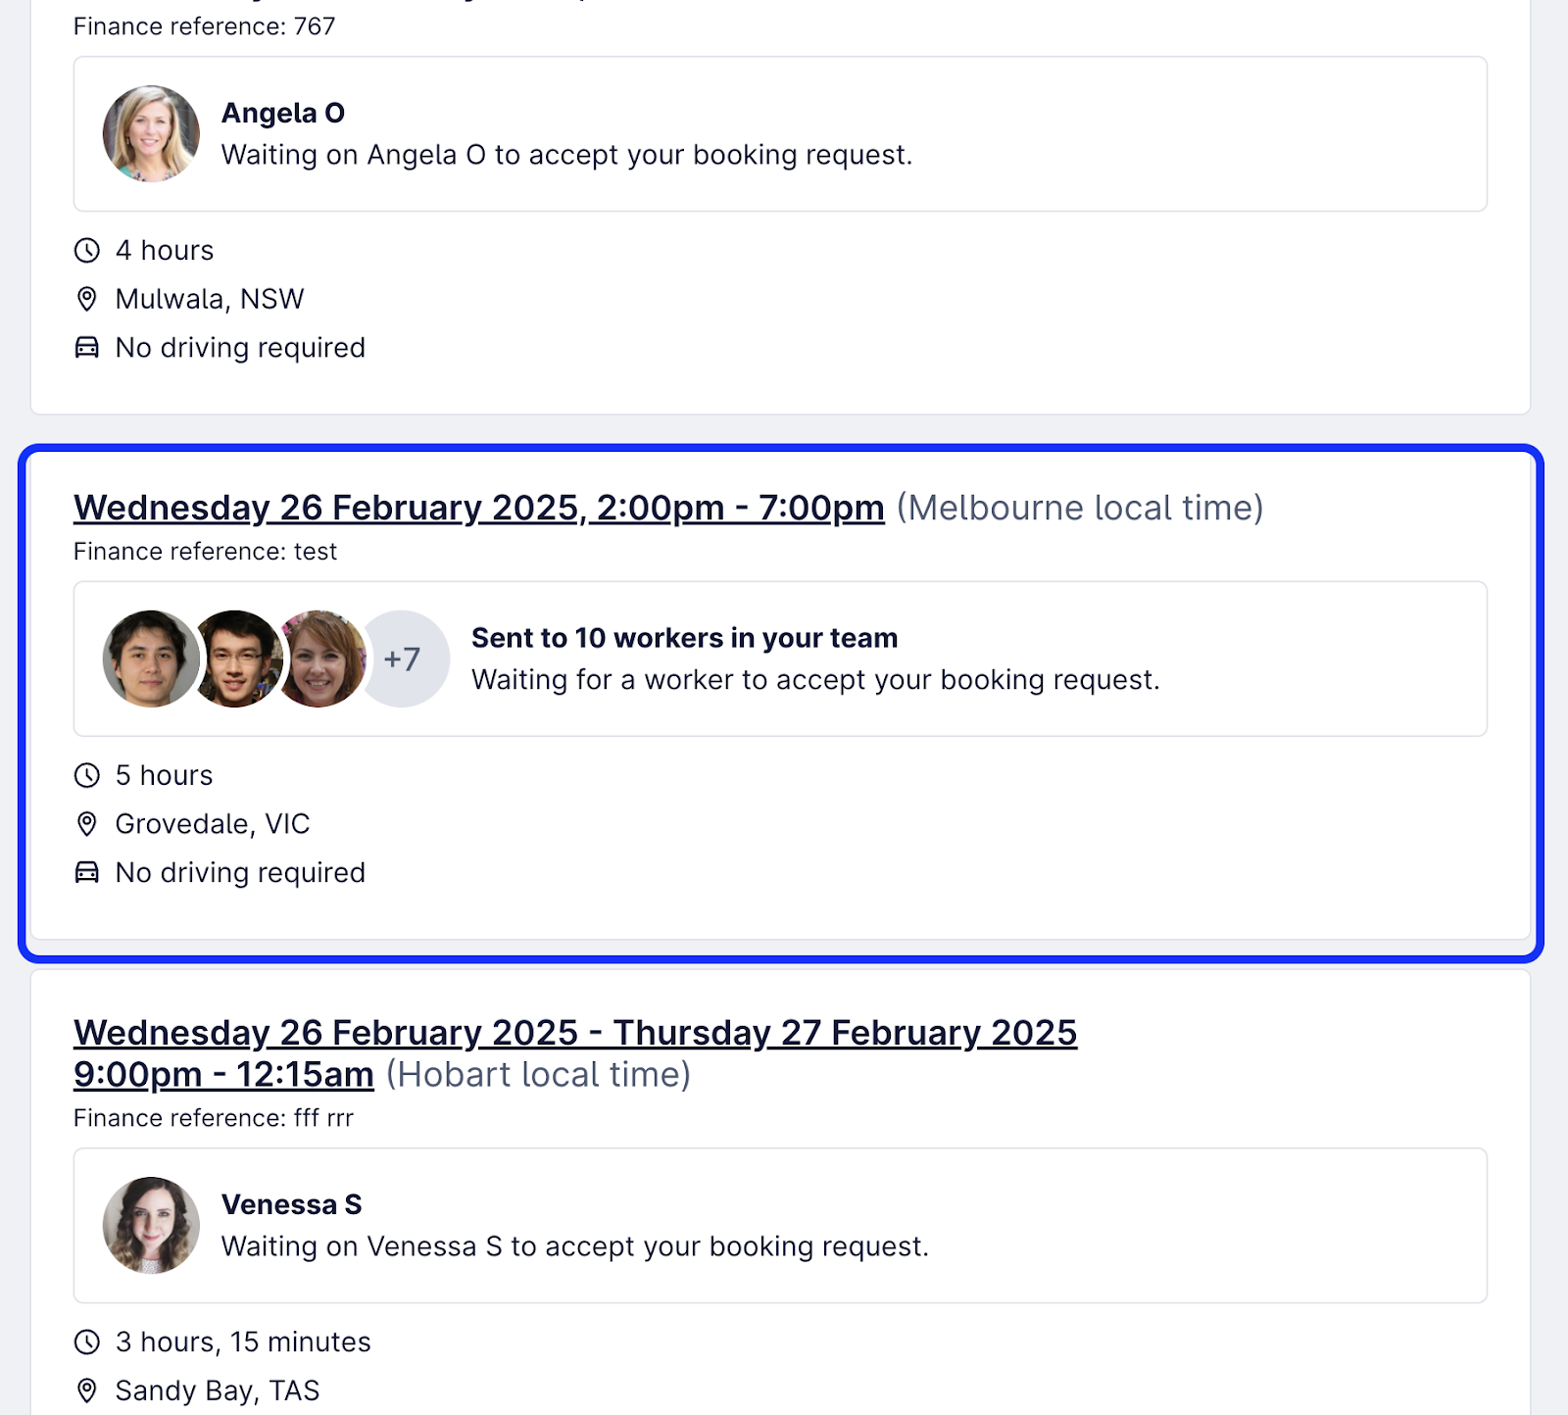
Task: Click the first worker avatar in team group
Action: click(149, 659)
